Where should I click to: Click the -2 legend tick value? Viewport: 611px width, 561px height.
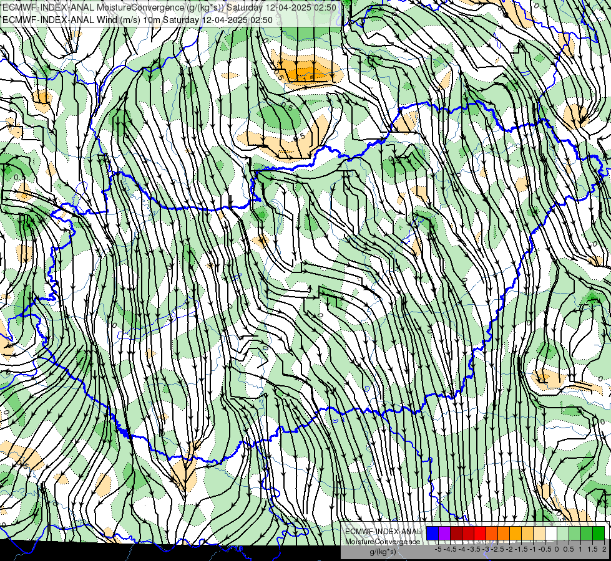(x=510, y=549)
